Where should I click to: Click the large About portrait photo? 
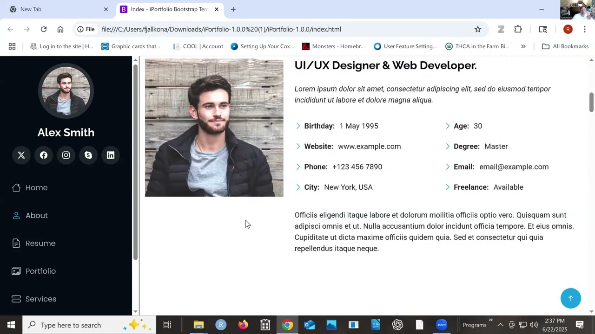pyautogui.click(x=214, y=128)
